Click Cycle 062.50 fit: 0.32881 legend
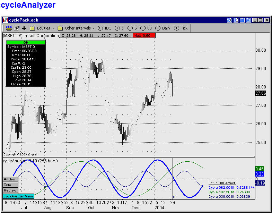272x213 pixels. (231, 188)
